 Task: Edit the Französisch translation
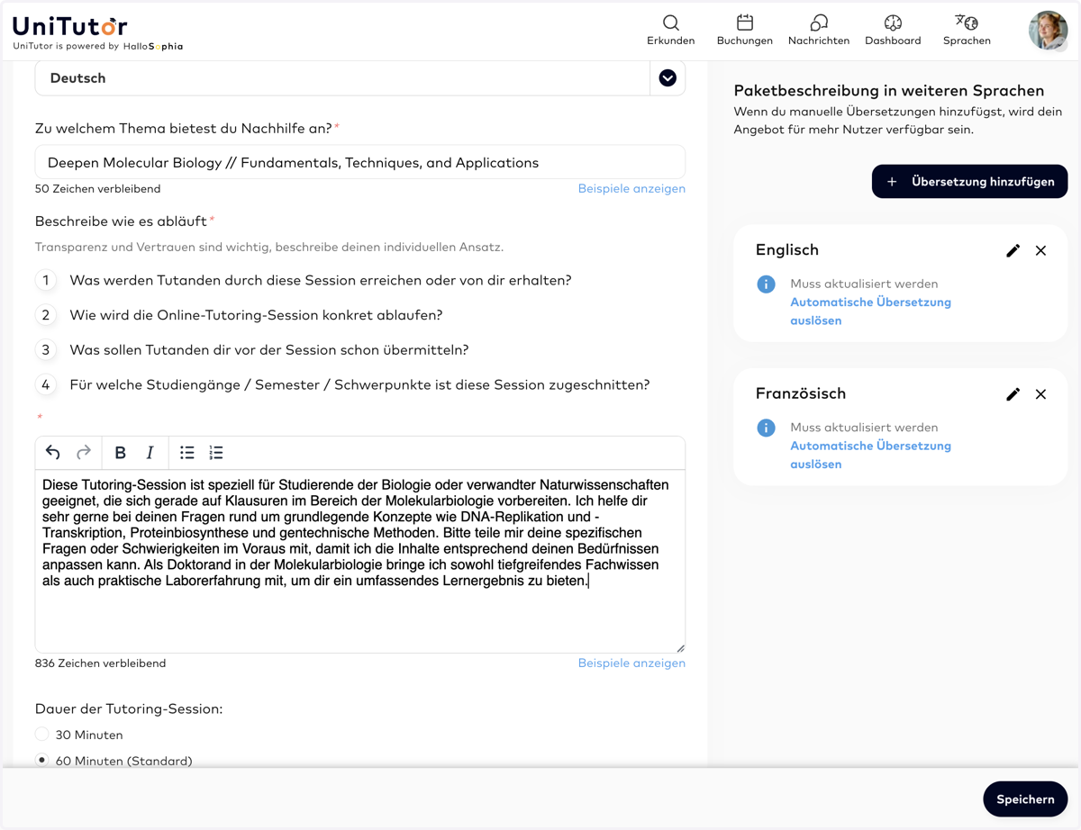[1013, 394]
